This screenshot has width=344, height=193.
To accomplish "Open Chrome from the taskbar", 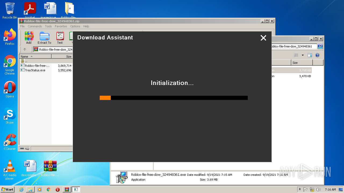I will pos(49,190).
